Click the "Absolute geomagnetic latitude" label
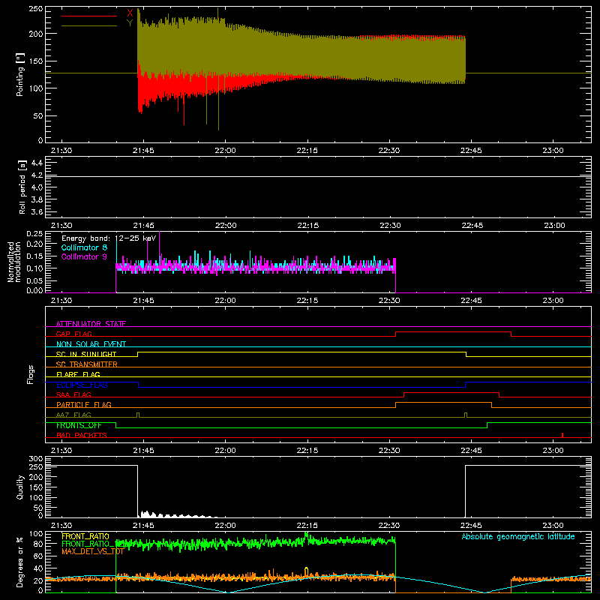This screenshot has width=600, height=600. click(x=518, y=536)
